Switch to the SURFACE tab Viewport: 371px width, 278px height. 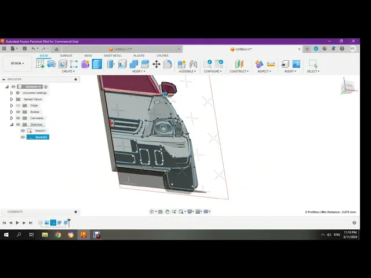tap(66, 56)
